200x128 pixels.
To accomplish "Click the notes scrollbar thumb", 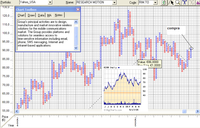I will (76, 36).
